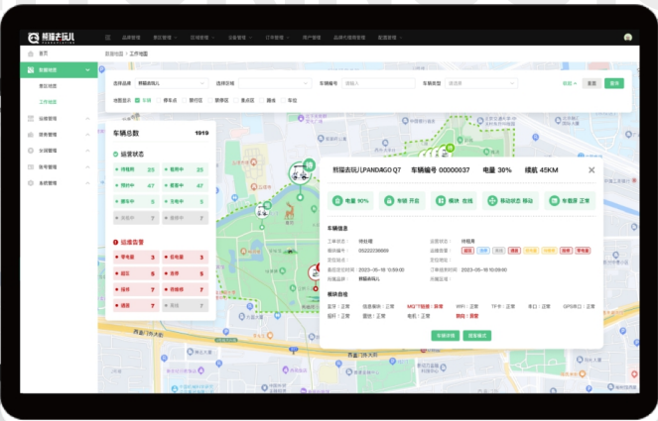Image resolution: width=658 pixels, height=421 pixels.
Task: Click the vehicle cart marker on map
Action: pos(297,174)
